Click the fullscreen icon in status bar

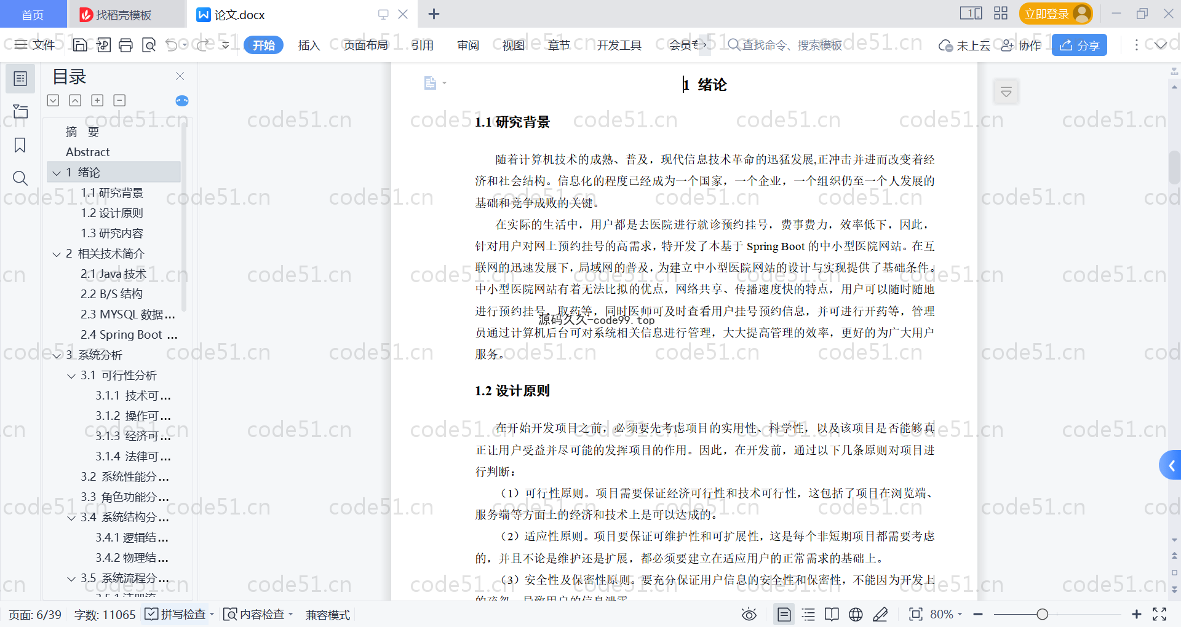tap(1159, 614)
